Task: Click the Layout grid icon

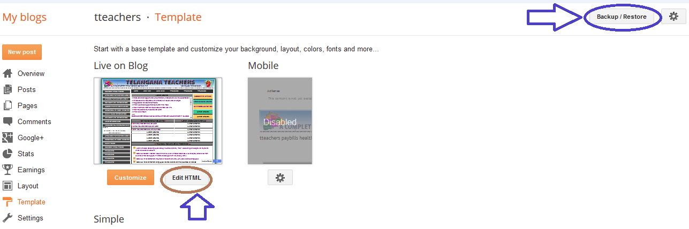Action: pyautogui.click(x=7, y=186)
